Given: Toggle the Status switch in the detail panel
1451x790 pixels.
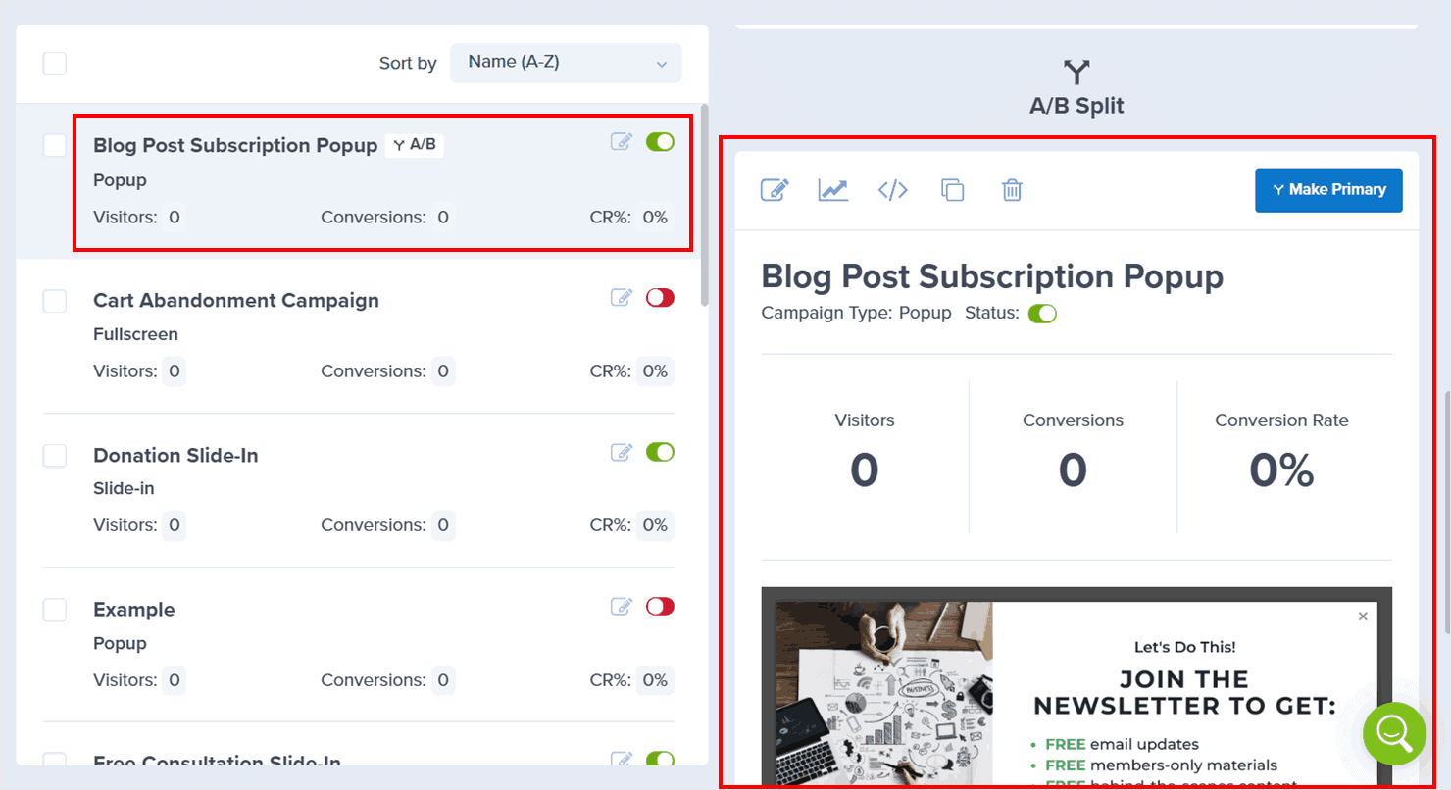Looking at the screenshot, I should pyautogui.click(x=1042, y=313).
